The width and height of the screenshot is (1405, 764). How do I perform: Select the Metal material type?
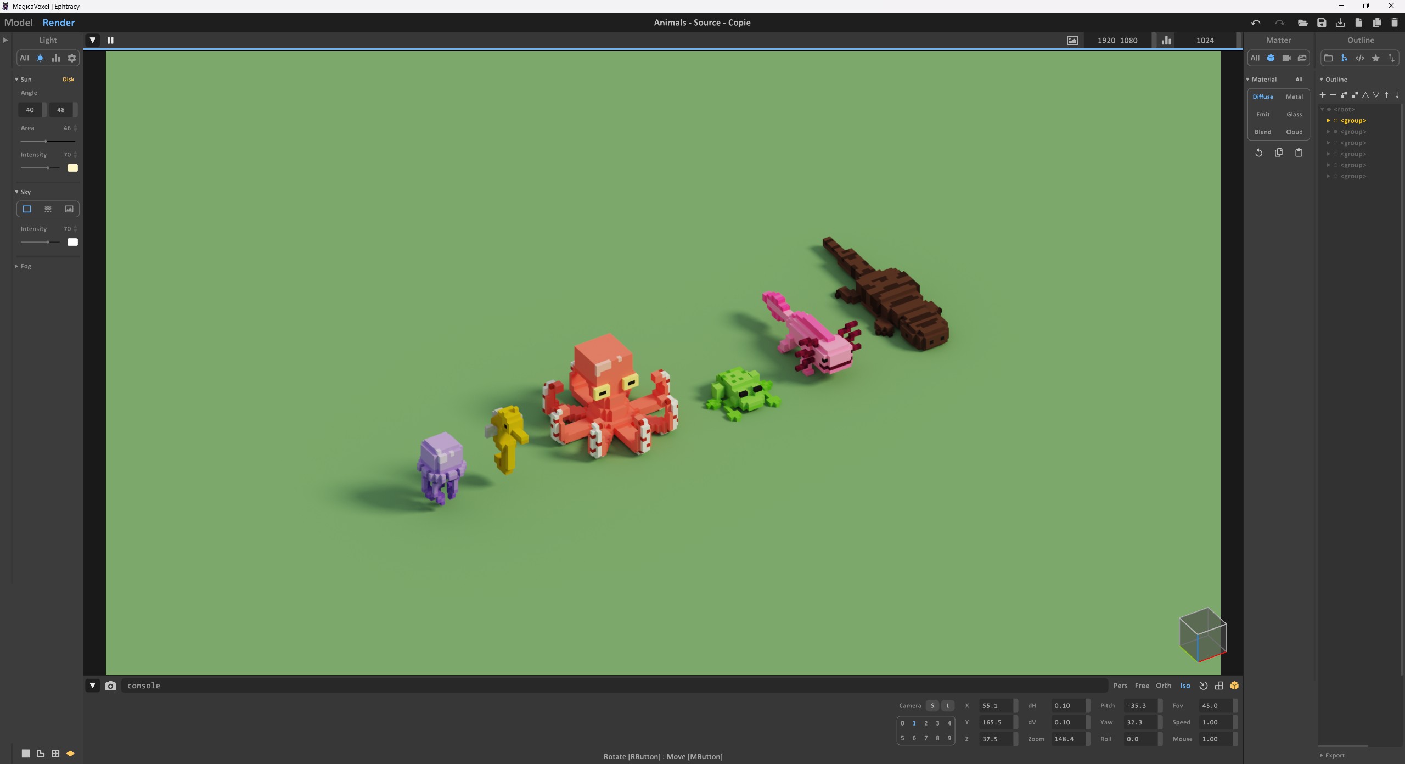[x=1294, y=97]
